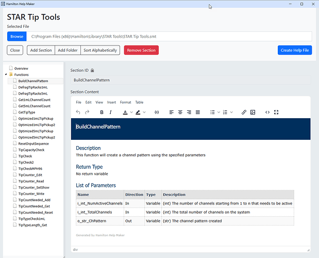Click the Create Help File button
Viewport: 319px width, 258px height.
pos(295,50)
